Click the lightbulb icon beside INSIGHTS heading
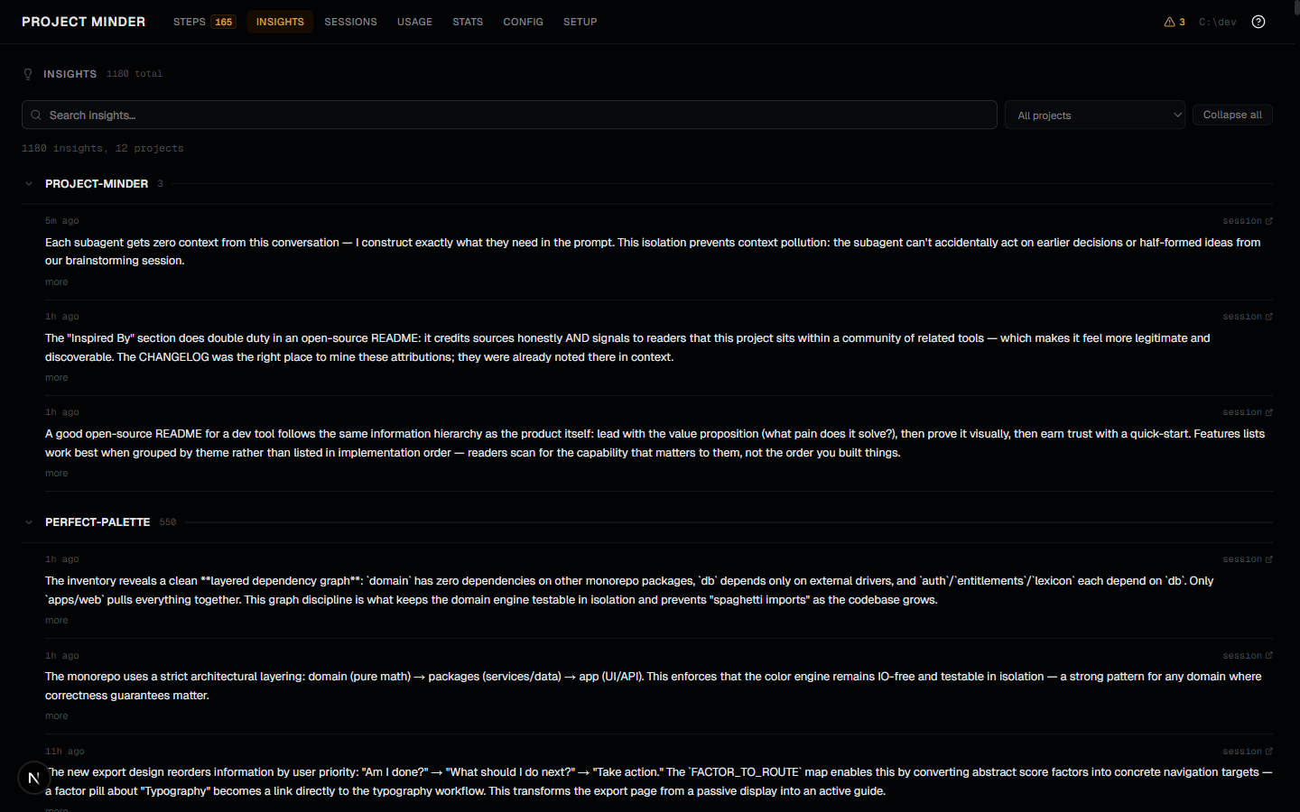Image resolution: width=1300 pixels, height=812 pixels. tap(27, 74)
